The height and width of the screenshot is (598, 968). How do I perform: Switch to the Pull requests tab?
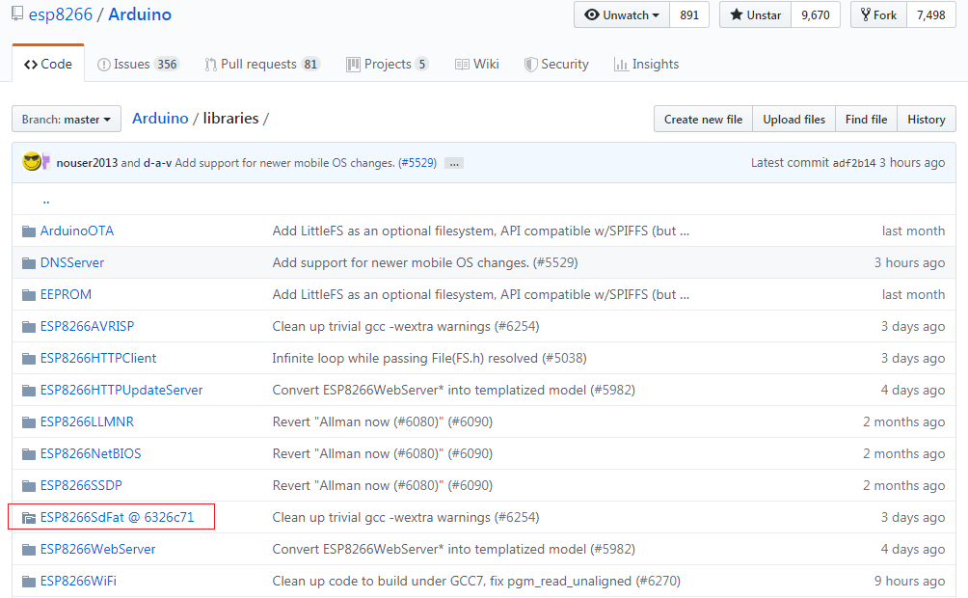point(262,64)
